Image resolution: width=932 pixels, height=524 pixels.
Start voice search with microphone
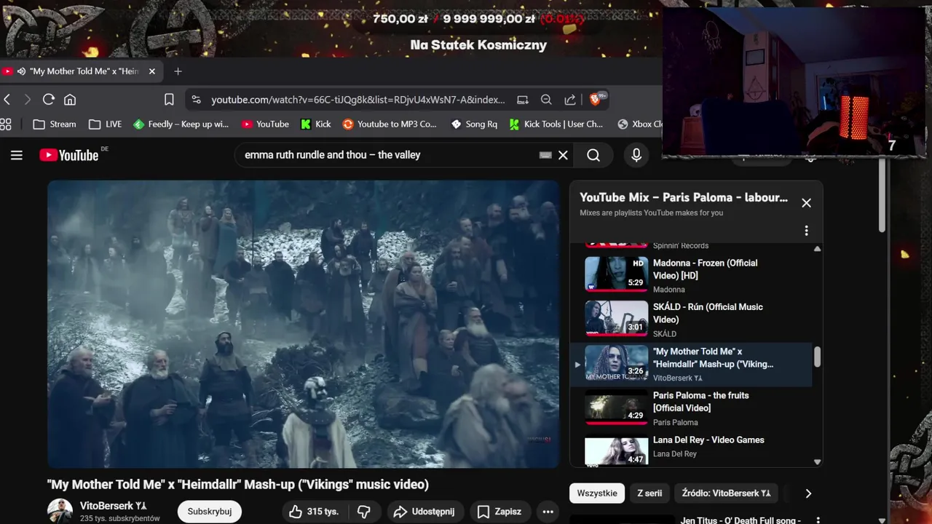point(636,155)
